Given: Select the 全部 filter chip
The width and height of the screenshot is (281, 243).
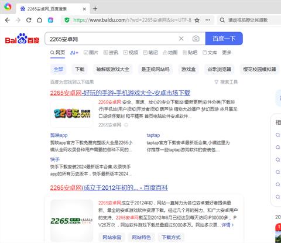Looking at the screenshot, I should [x=59, y=69].
